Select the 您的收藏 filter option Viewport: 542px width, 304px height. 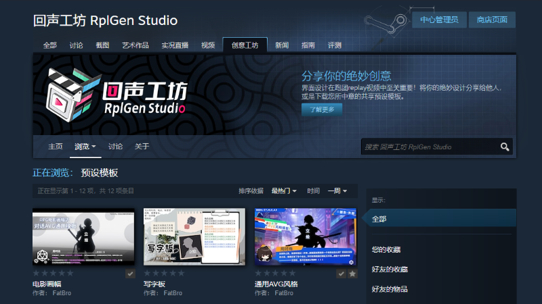click(386, 249)
